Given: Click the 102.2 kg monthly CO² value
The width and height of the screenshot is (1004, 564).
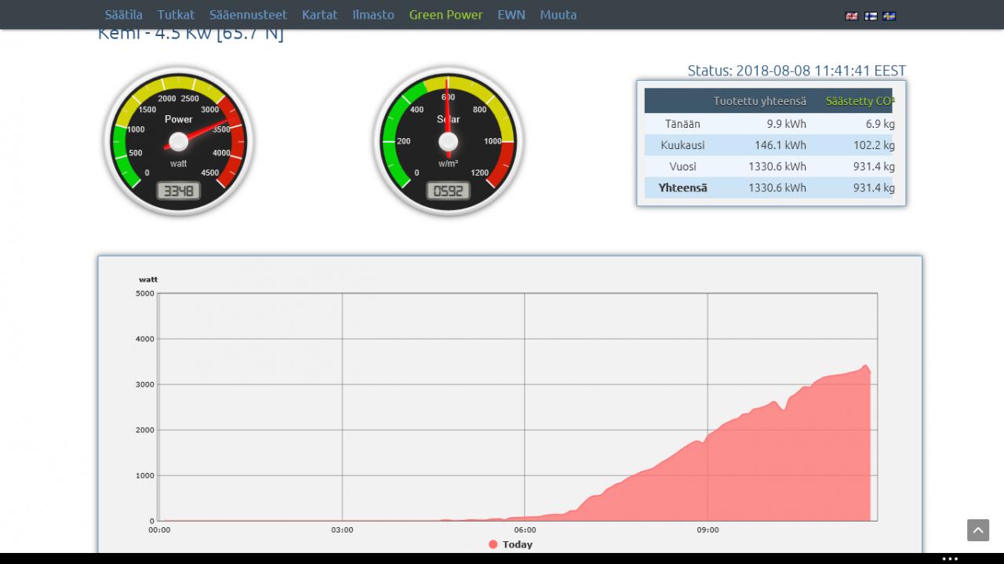Looking at the screenshot, I should [874, 145].
